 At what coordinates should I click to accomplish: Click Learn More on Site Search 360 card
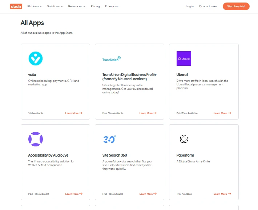[148, 194]
